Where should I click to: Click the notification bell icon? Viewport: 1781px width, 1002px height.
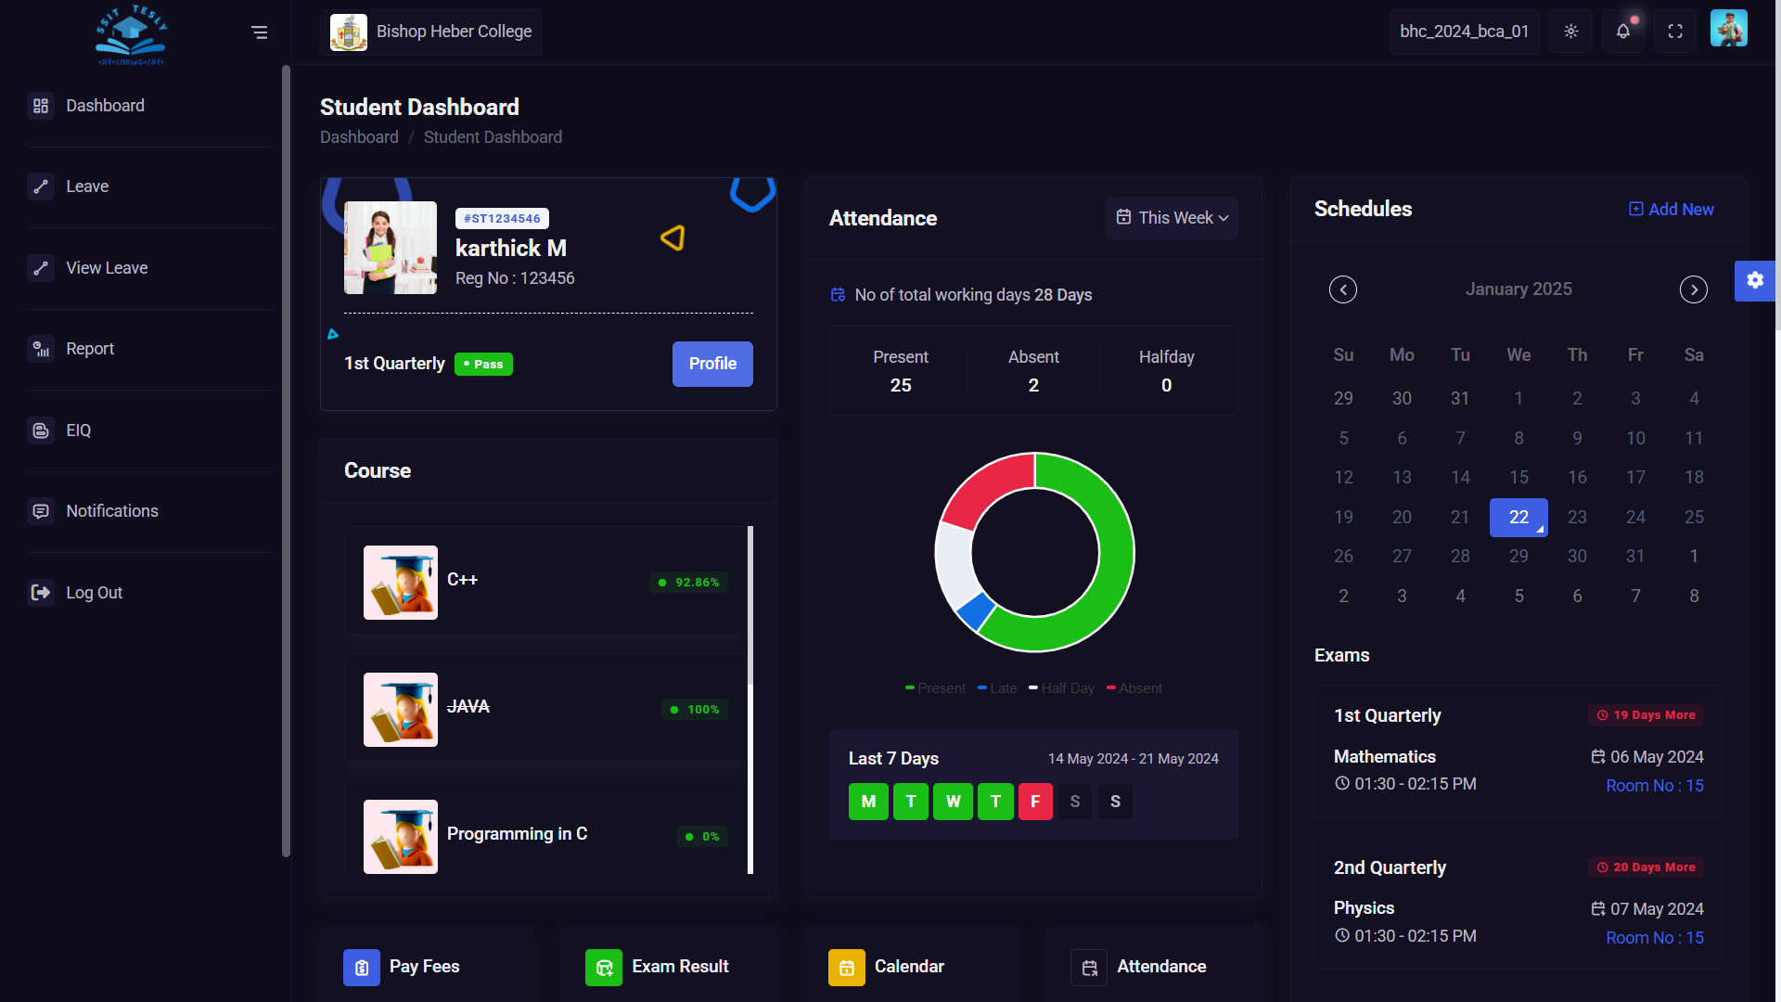point(1623,32)
